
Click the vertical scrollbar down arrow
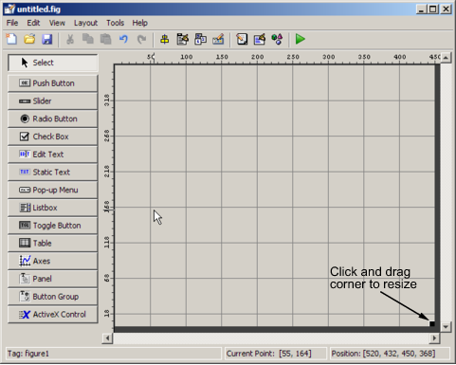[446, 327]
